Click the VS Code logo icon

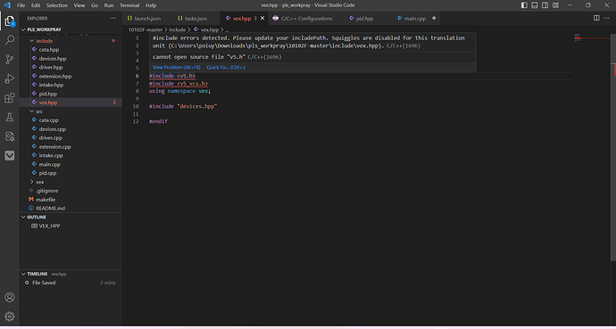coord(6,5)
